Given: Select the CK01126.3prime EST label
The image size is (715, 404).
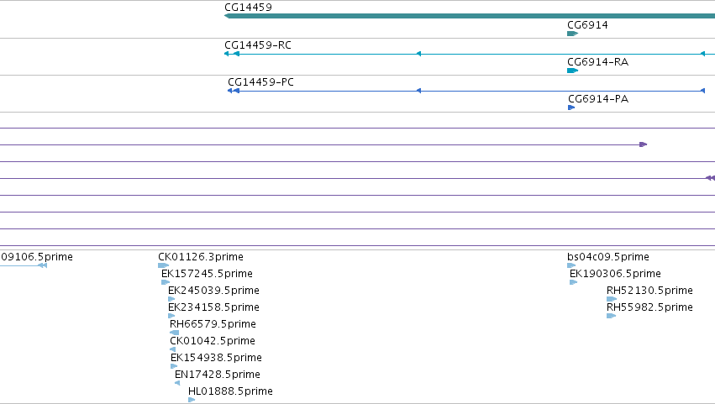Looking at the screenshot, I should pos(201,257).
